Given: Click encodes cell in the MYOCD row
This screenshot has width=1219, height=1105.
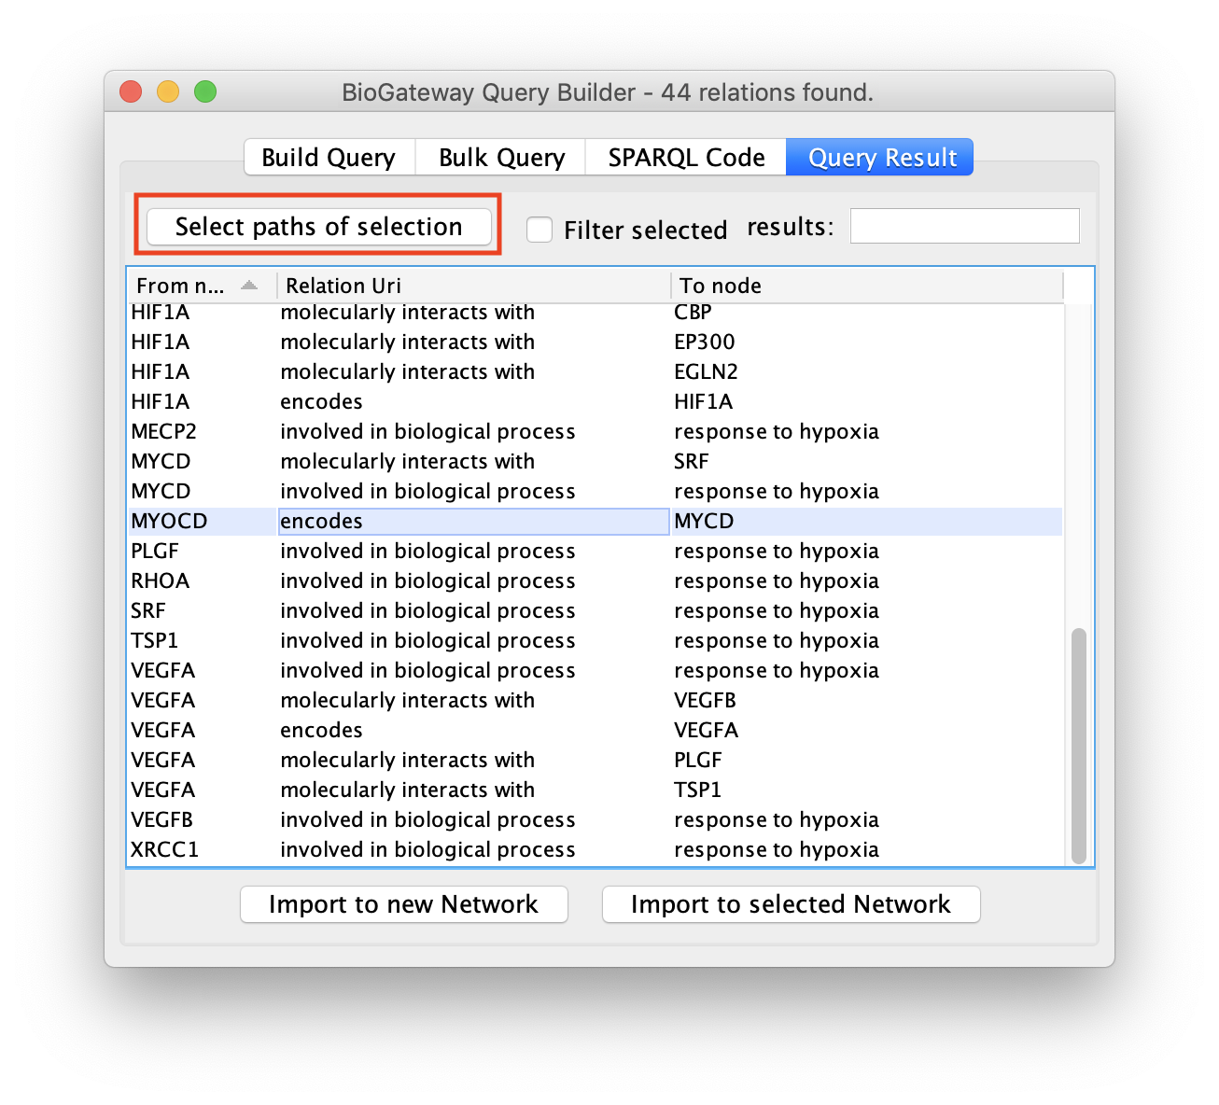Looking at the screenshot, I should (474, 521).
